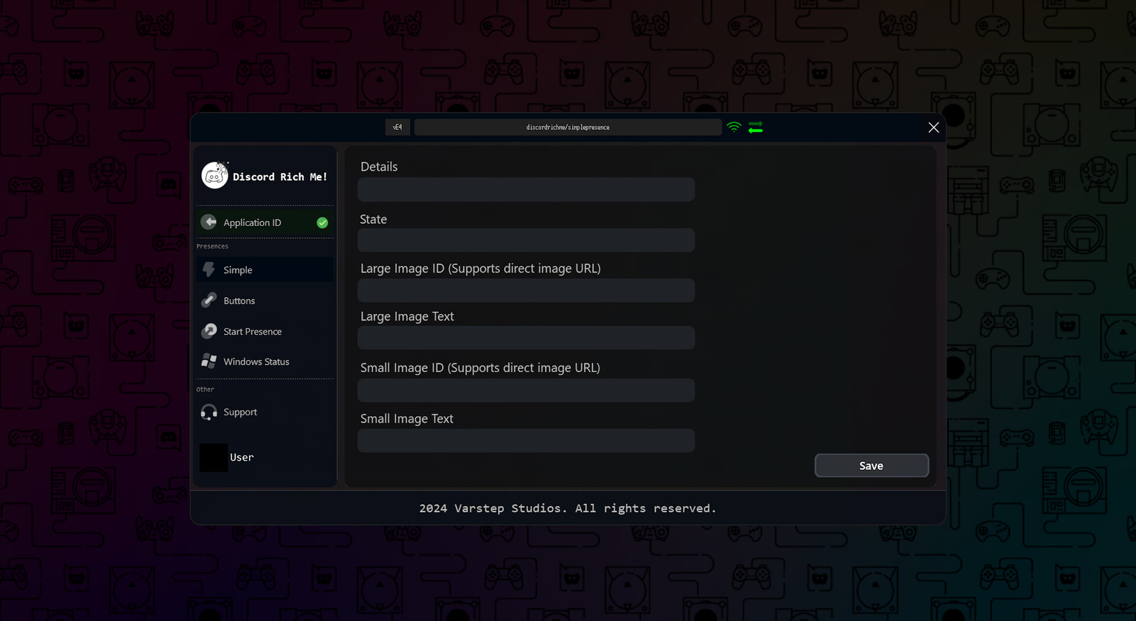Click the Discord Rich Me logo icon
This screenshot has width=1136, height=621.
point(214,176)
